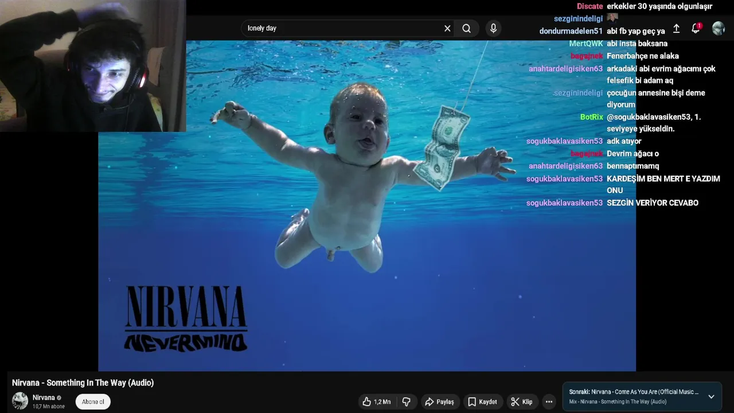Click chat message "adk atıyor"
Viewport: 734px width, 413px height.
tap(624, 141)
